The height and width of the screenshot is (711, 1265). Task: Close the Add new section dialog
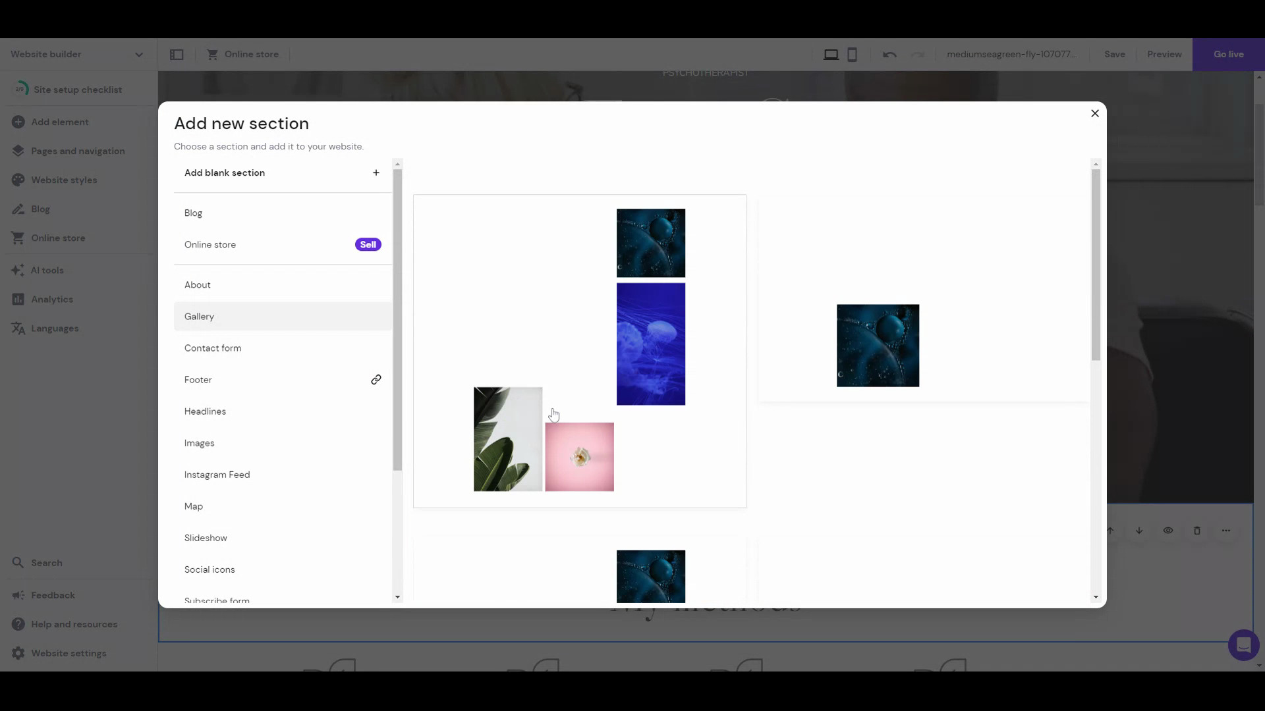[1095, 113]
